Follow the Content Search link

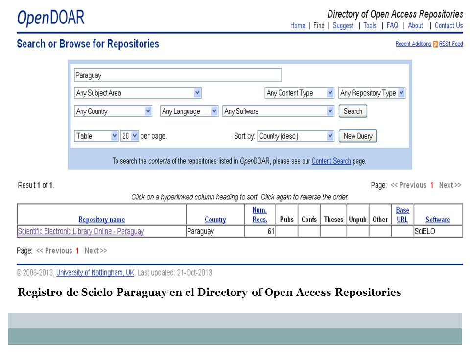(331, 161)
